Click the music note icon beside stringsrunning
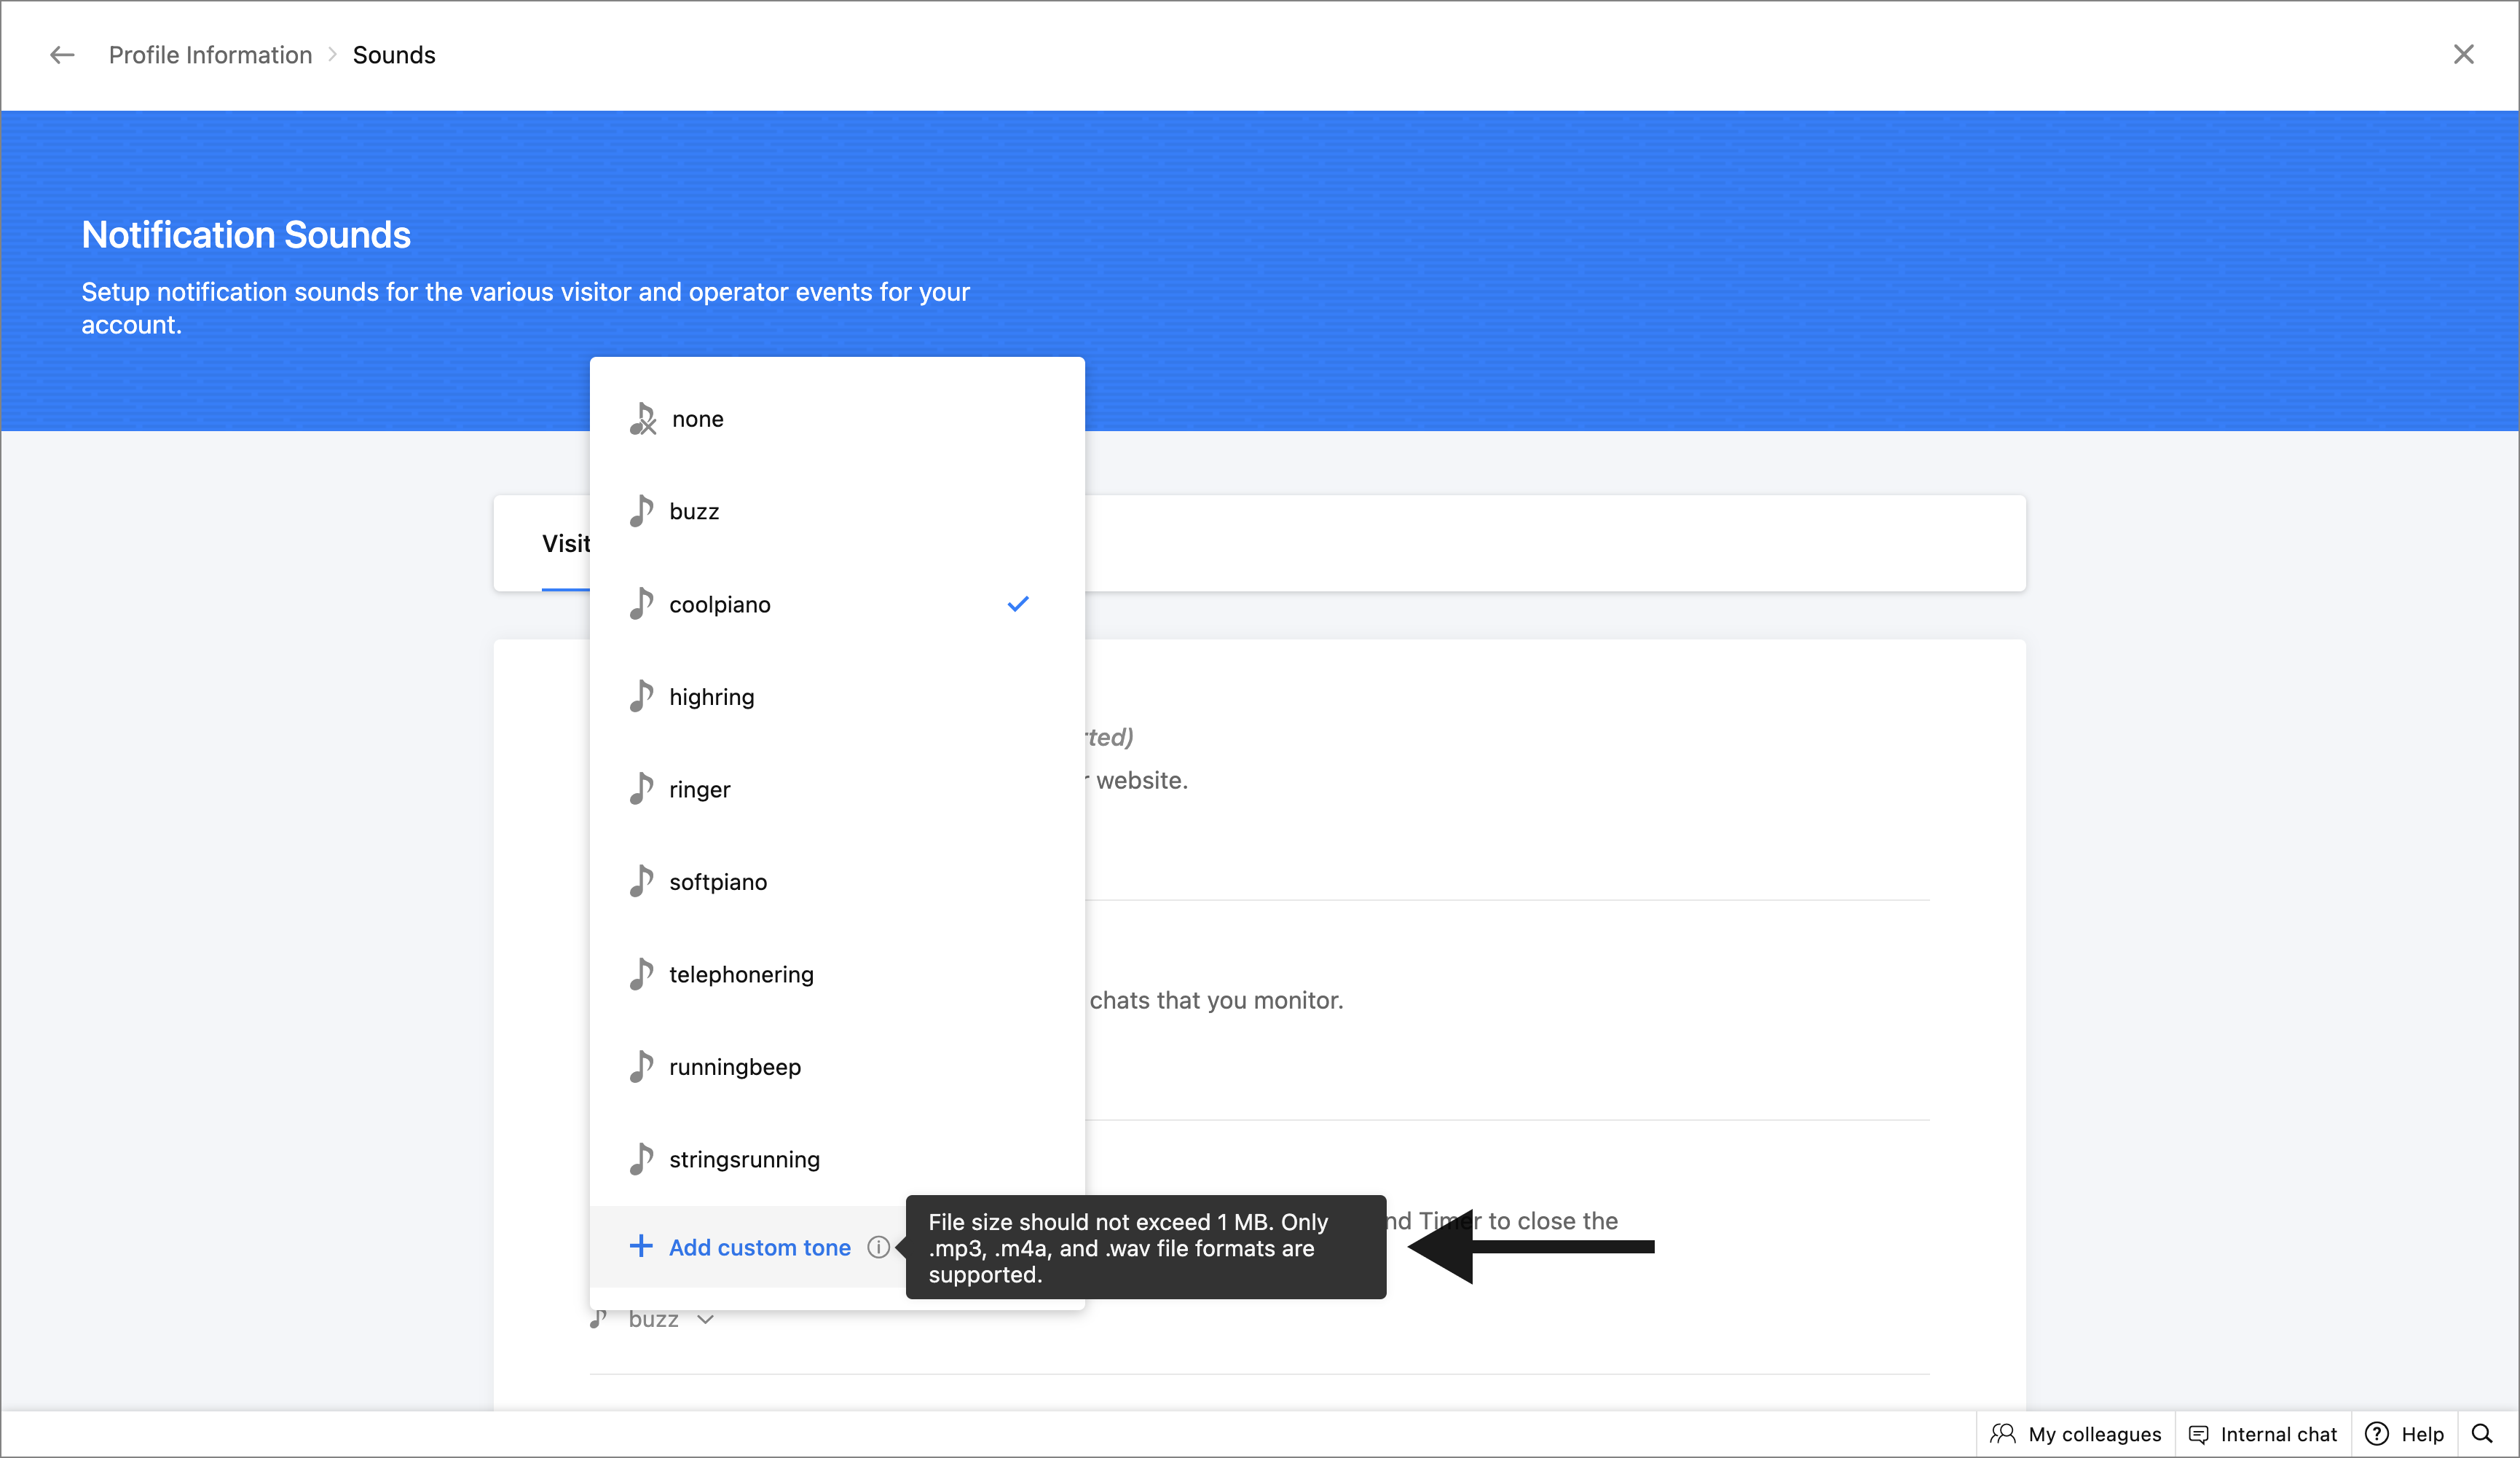 [641, 1158]
